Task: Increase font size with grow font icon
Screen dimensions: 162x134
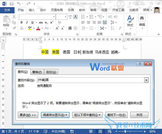Action: pyautogui.click(x=57, y=28)
